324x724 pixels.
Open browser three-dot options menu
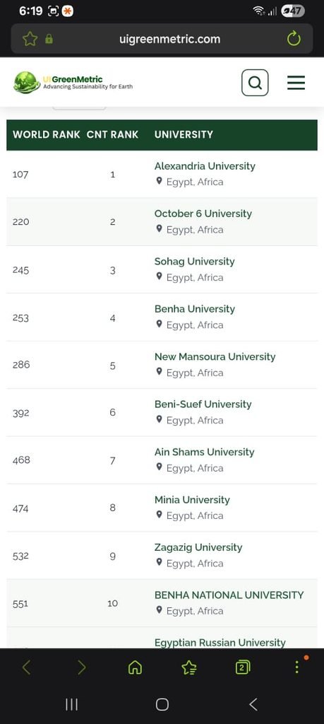tap(296, 667)
